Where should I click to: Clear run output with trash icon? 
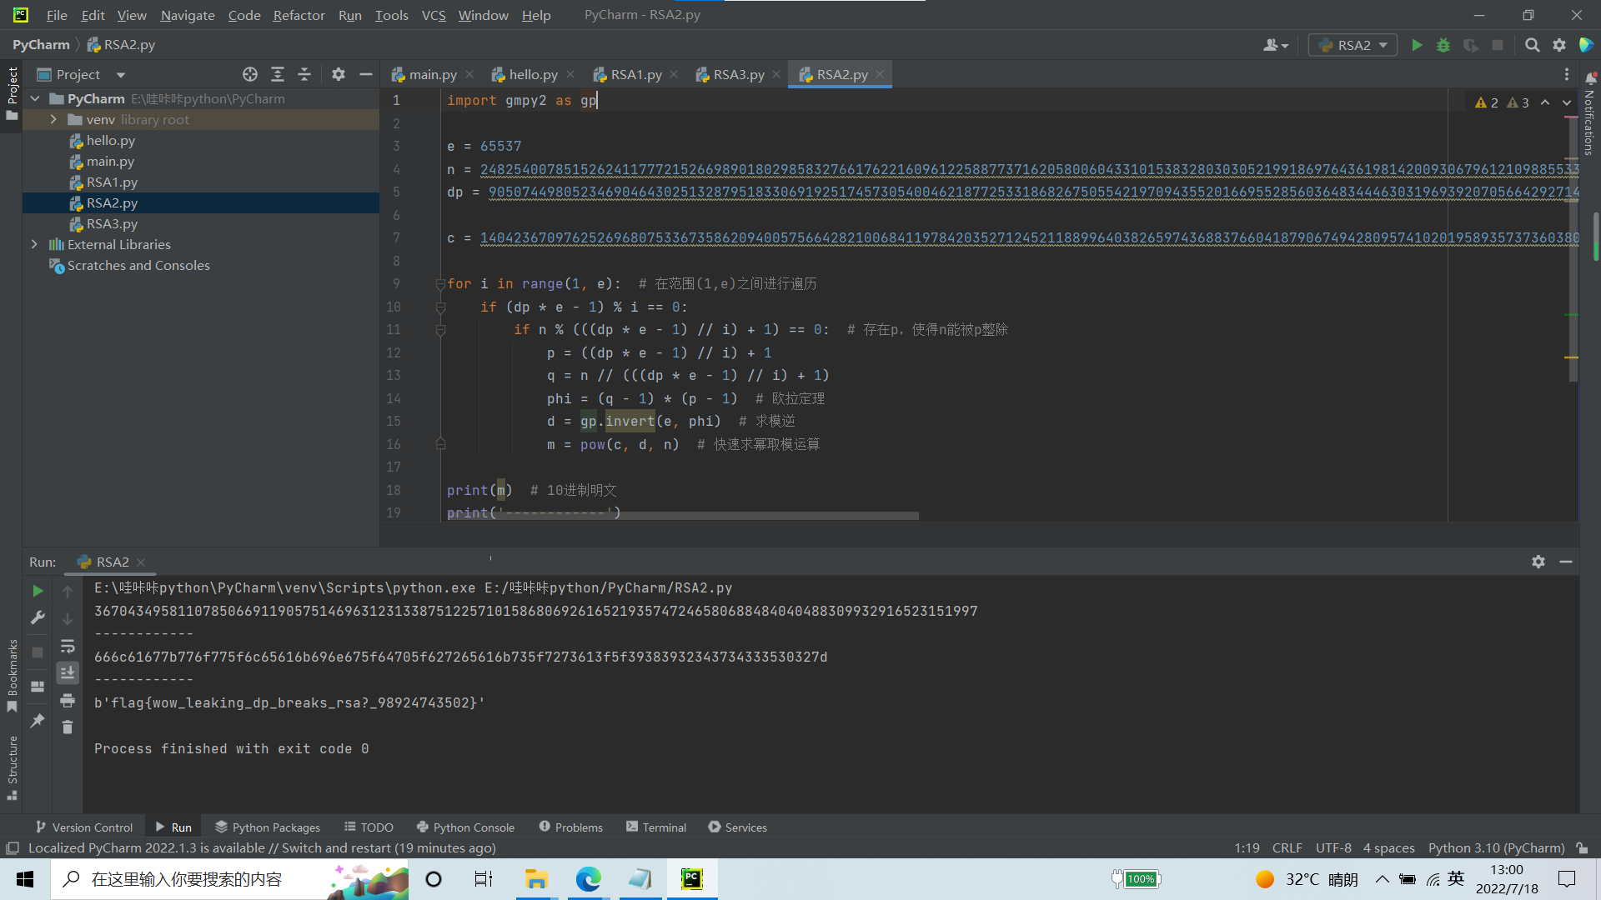(x=68, y=727)
